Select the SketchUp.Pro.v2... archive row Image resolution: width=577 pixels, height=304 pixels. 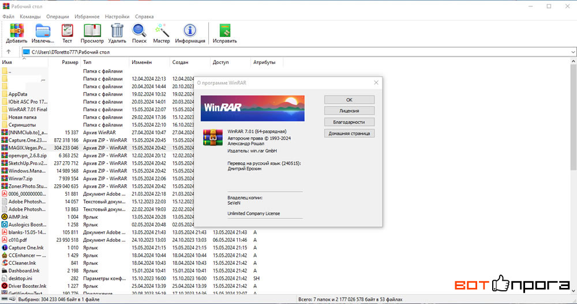[141, 164]
